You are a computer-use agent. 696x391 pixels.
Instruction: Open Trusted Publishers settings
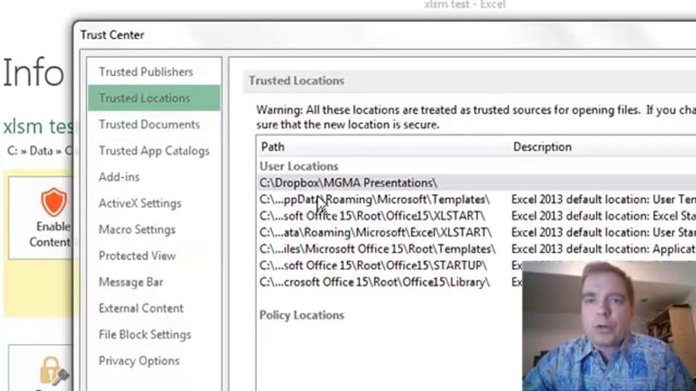click(x=146, y=72)
